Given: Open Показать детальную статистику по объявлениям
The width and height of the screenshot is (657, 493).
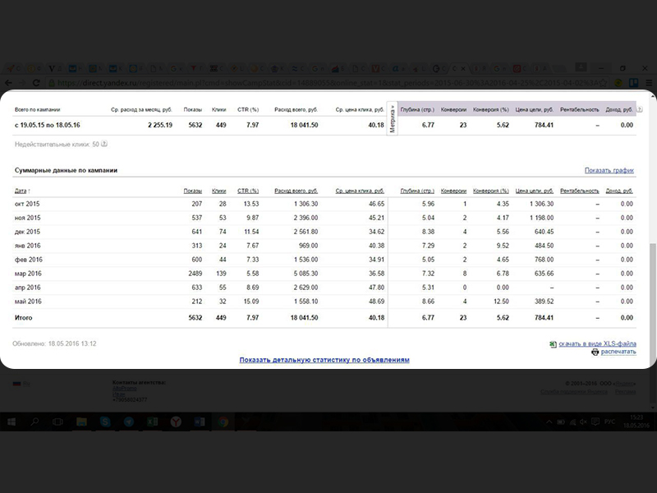Looking at the screenshot, I should [x=324, y=360].
